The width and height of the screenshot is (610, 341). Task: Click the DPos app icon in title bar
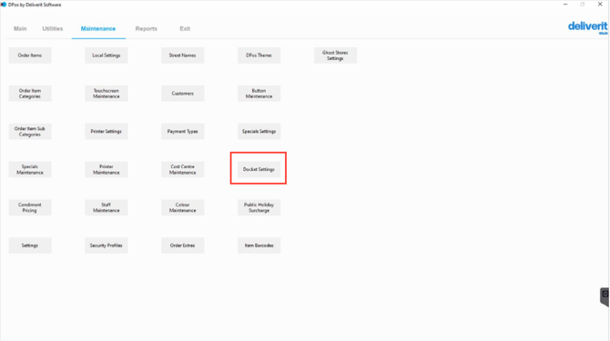(4, 5)
